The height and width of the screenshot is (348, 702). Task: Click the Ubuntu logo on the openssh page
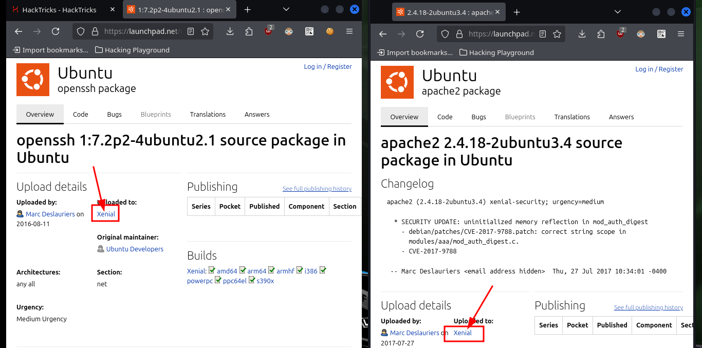point(33,80)
